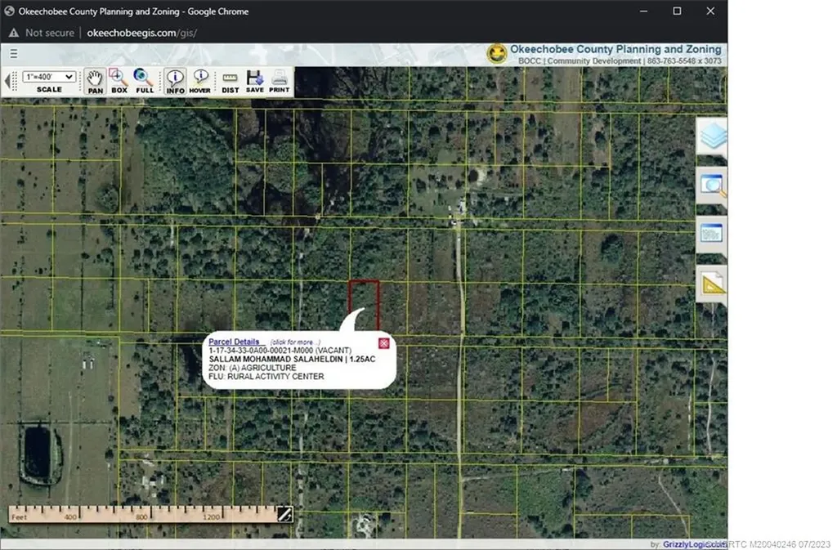Select the PAN tool
The height and width of the screenshot is (550, 837).
tap(95, 81)
